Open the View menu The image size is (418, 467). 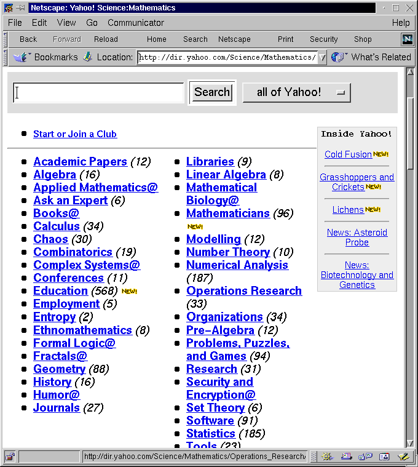[x=66, y=23]
